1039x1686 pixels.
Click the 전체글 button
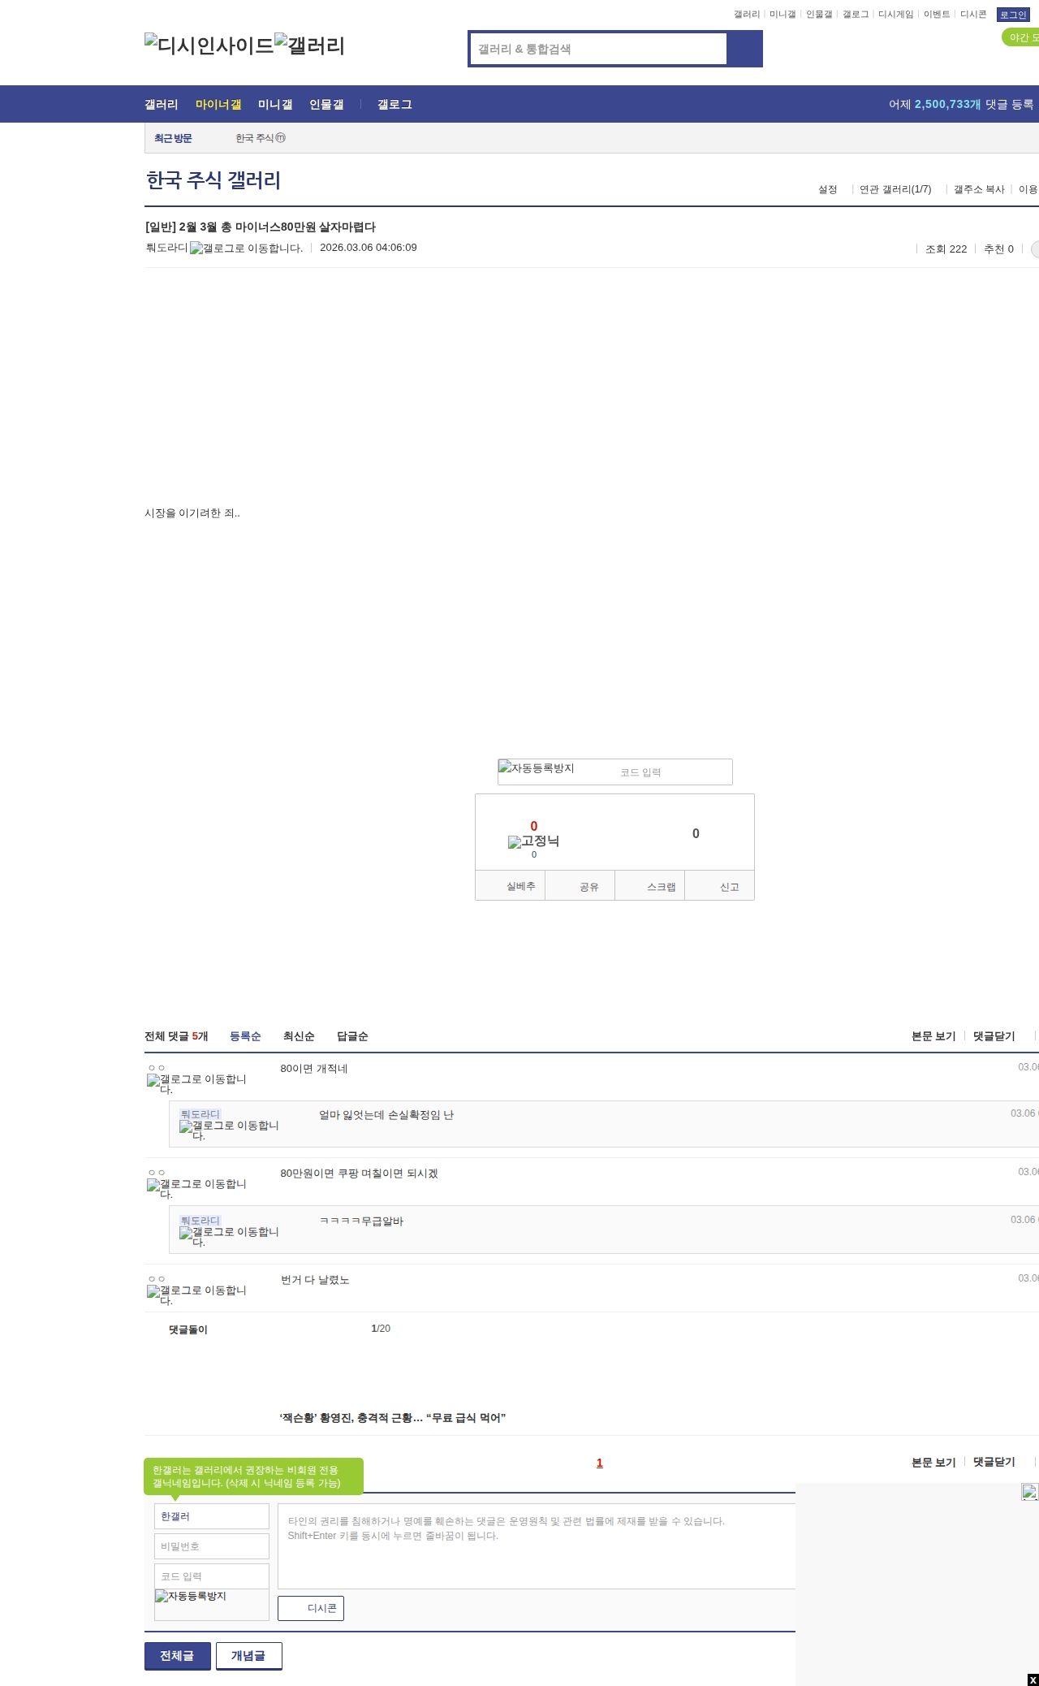pyautogui.click(x=178, y=1656)
